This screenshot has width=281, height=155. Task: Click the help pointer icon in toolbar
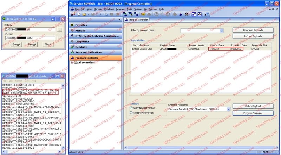(207, 14)
